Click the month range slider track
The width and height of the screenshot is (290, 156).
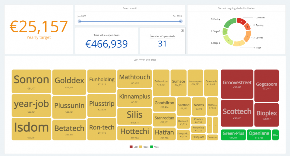(130, 21)
